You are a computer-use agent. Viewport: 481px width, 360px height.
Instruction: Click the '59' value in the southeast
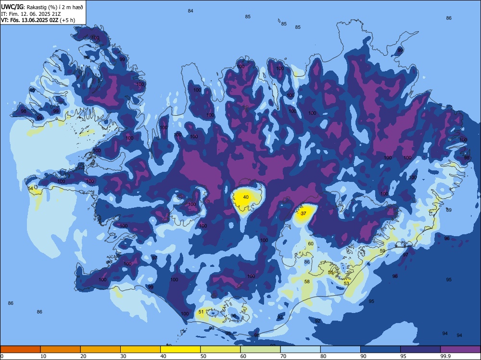382,251
